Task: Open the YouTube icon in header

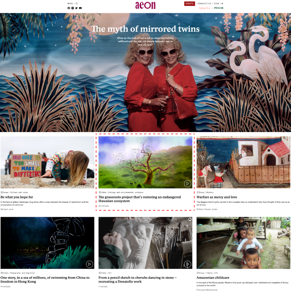Action: coord(81,8)
